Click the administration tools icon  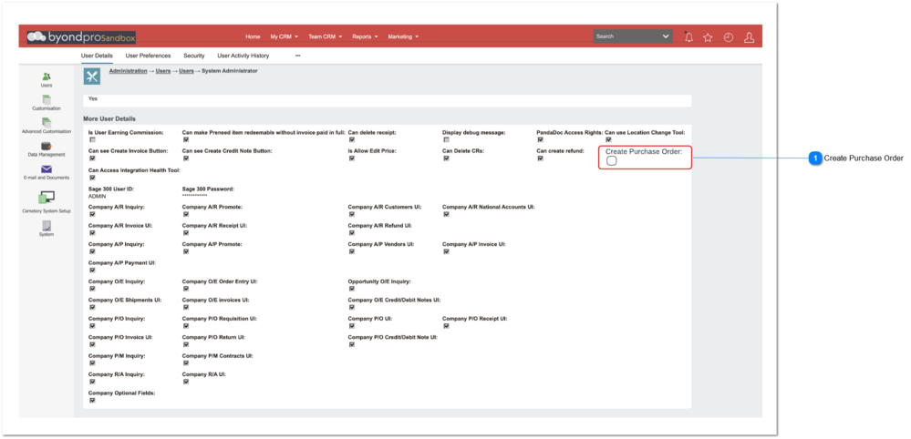(92, 76)
